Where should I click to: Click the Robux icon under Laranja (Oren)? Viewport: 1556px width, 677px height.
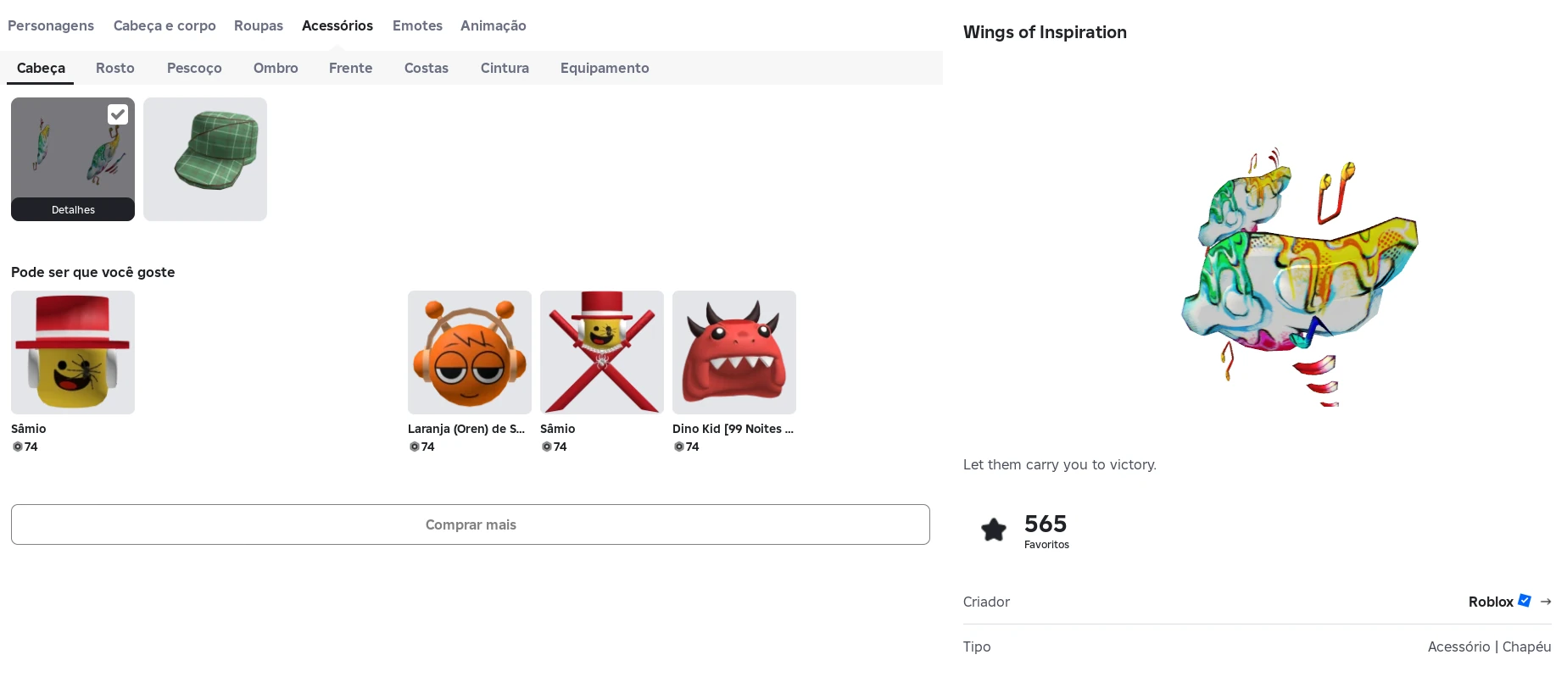(414, 447)
